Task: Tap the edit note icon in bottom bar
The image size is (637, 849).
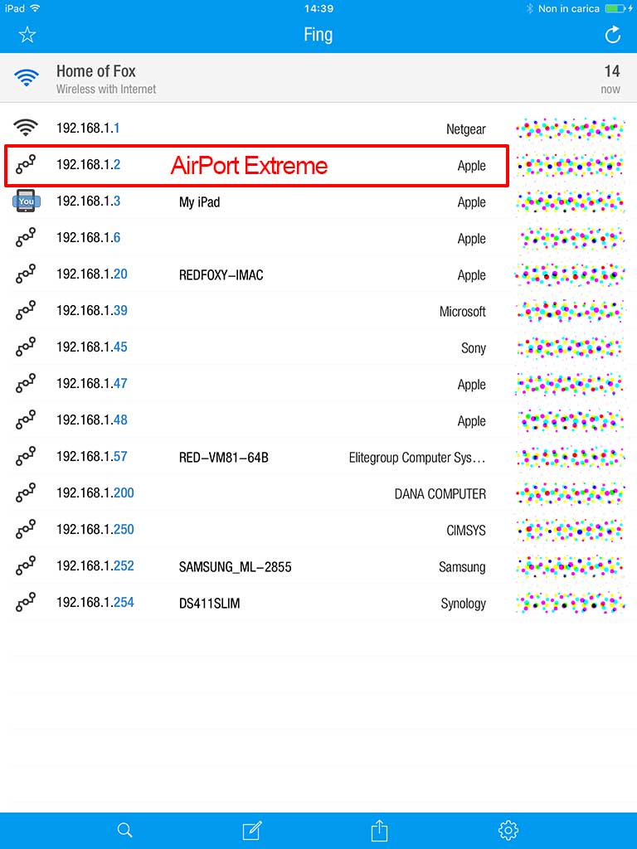Action: click(x=252, y=830)
